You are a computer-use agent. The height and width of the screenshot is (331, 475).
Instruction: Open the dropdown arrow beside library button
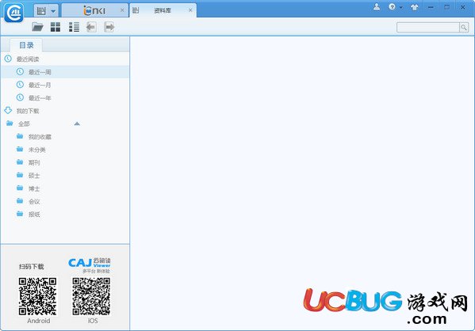pos(53,11)
